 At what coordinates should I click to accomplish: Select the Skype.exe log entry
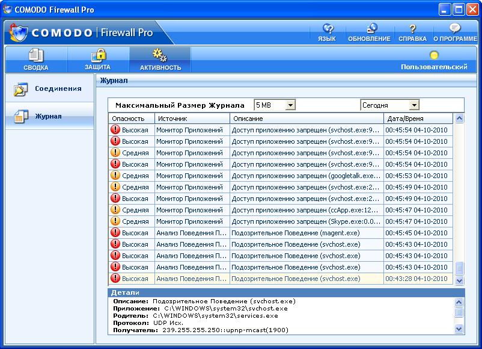[281, 221]
